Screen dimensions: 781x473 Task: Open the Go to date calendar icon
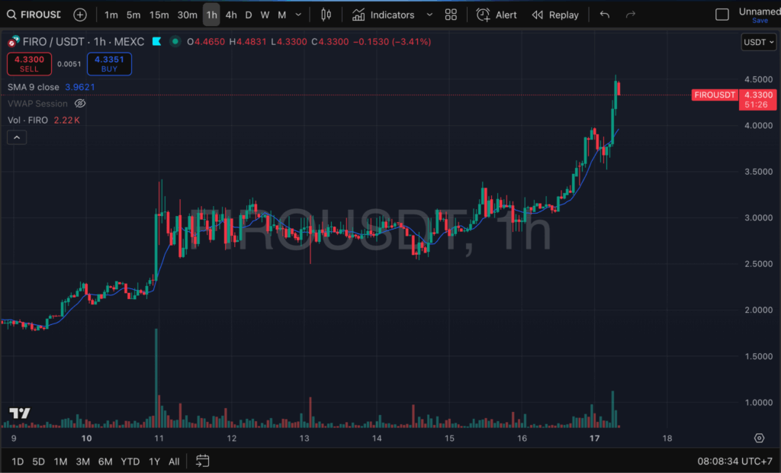(x=203, y=461)
